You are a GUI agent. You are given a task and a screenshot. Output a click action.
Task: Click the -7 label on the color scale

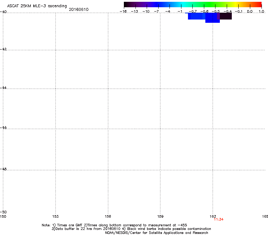156,12
